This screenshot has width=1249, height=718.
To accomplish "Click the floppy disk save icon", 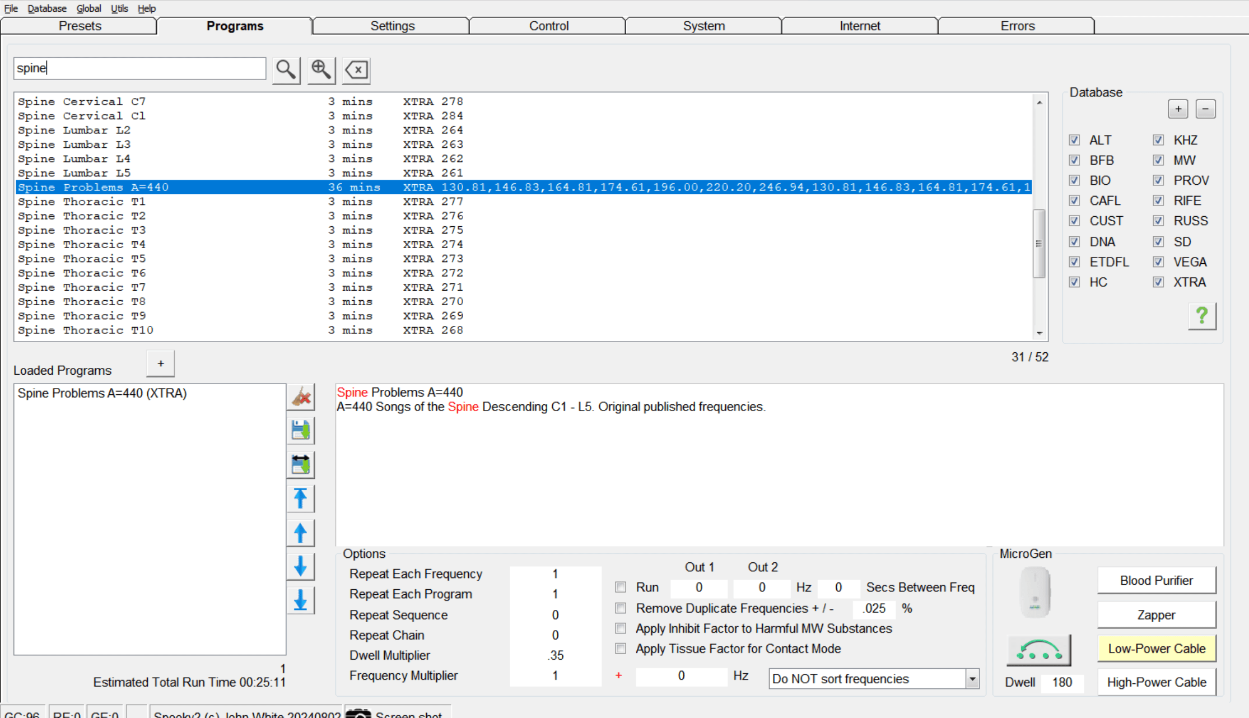I will click(x=301, y=431).
